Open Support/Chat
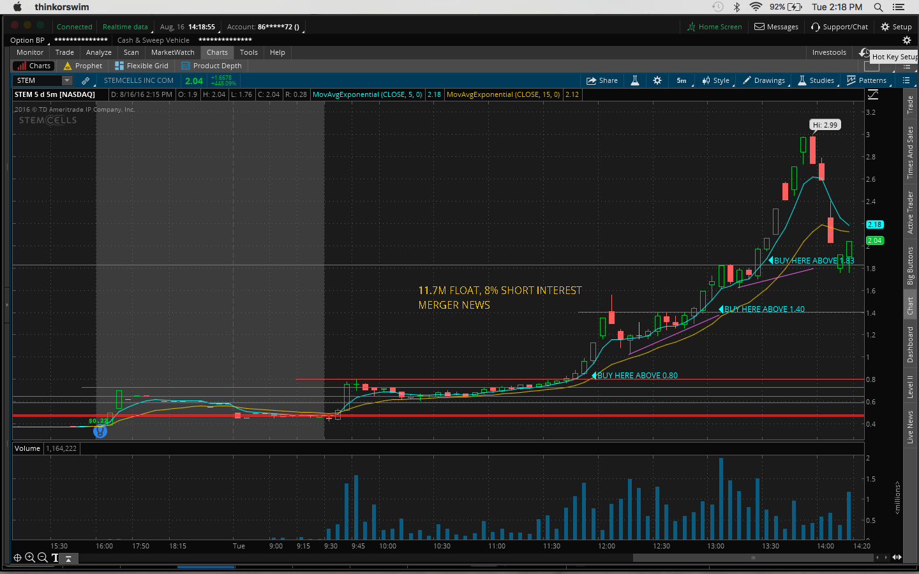Screen dimensions: 919x574 (839, 27)
